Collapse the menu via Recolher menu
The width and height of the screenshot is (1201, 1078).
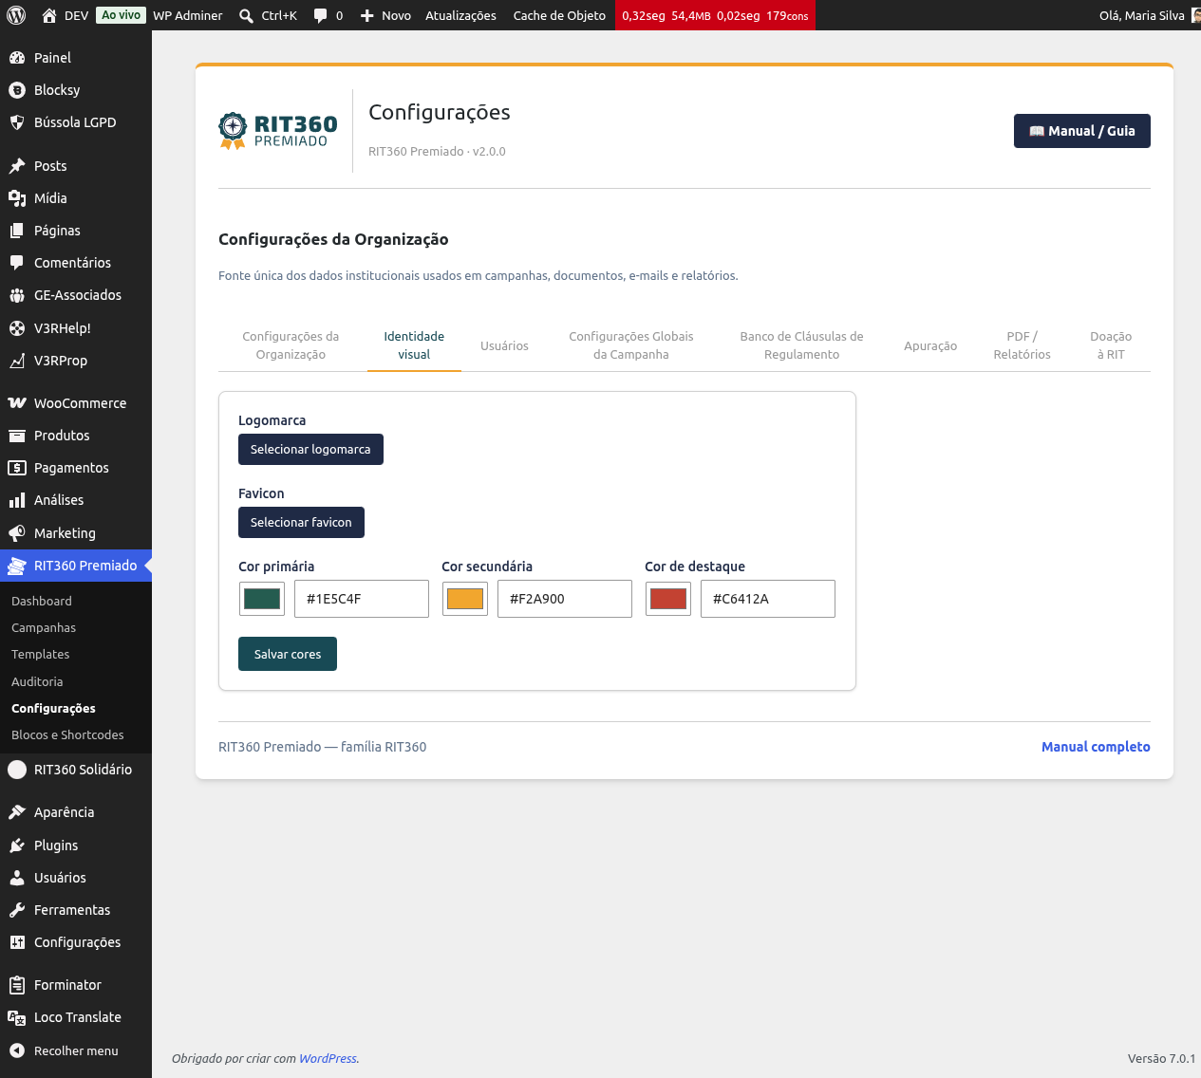[76, 1050]
